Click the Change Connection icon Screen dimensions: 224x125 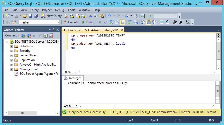14,22
